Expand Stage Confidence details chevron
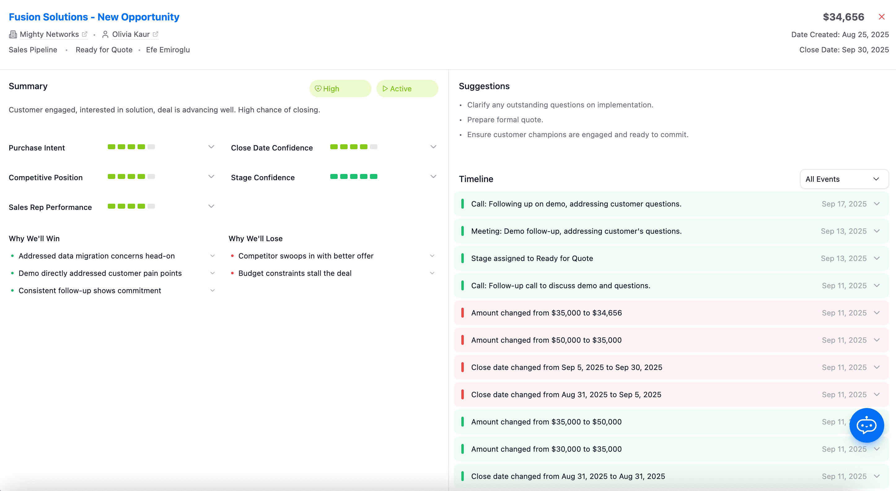896x491 pixels. [433, 176]
